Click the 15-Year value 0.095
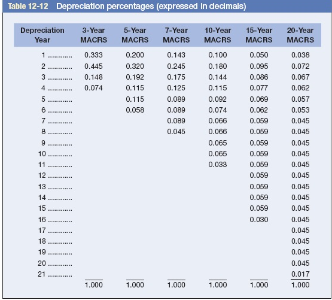 pos(259,66)
